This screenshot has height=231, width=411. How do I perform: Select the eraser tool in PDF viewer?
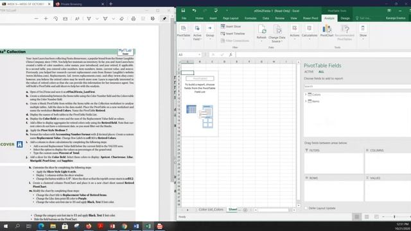pyautogui.click(x=121, y=19)
